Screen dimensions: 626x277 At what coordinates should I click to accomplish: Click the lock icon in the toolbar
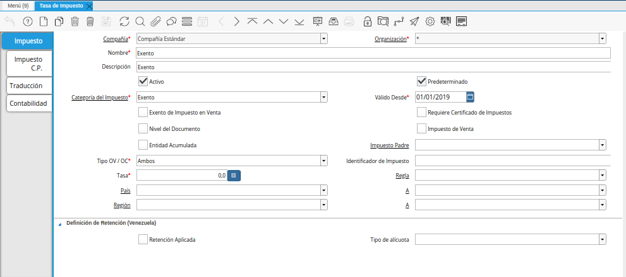point(368,21)
